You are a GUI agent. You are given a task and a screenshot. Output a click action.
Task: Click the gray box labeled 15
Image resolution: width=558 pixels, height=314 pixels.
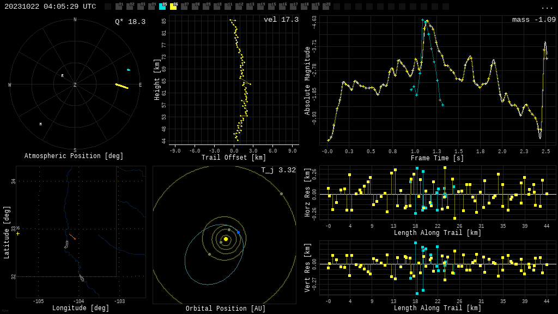pos(271,7)
